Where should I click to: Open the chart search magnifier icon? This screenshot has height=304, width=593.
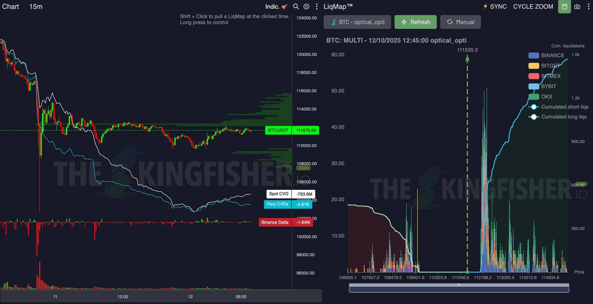[296, 7]
